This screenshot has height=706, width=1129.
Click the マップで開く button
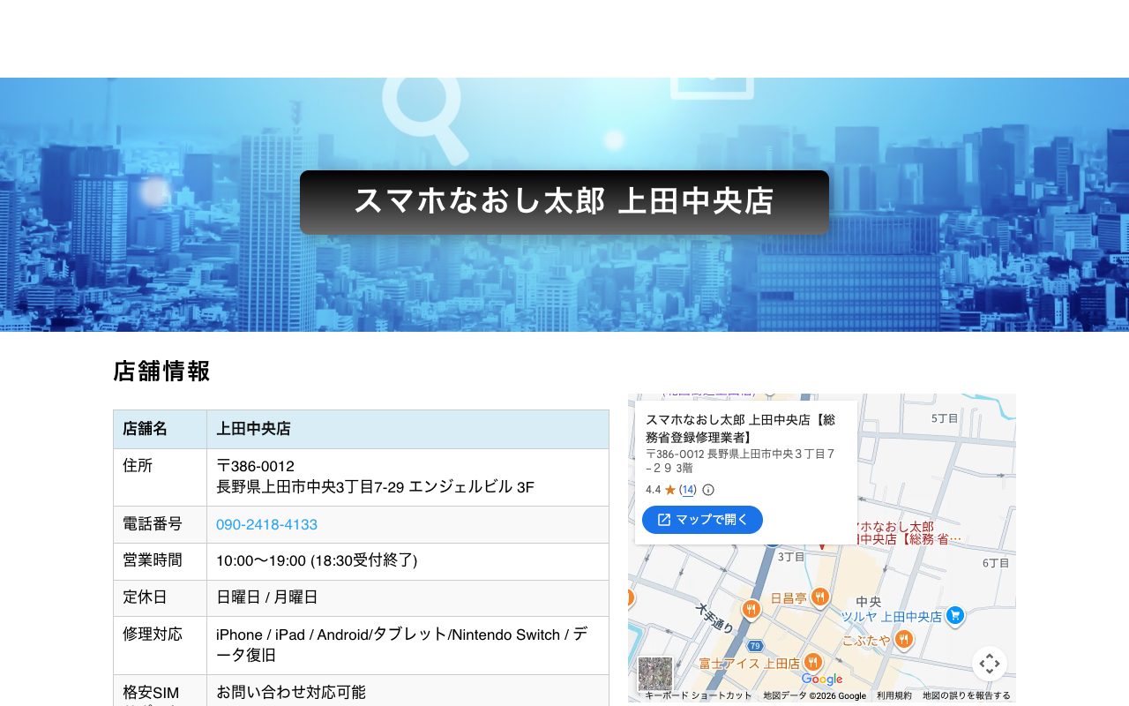pos(702,520)
